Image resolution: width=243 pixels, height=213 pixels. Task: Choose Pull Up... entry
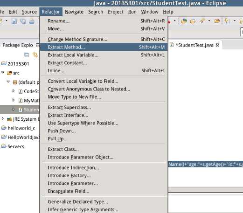104,139
